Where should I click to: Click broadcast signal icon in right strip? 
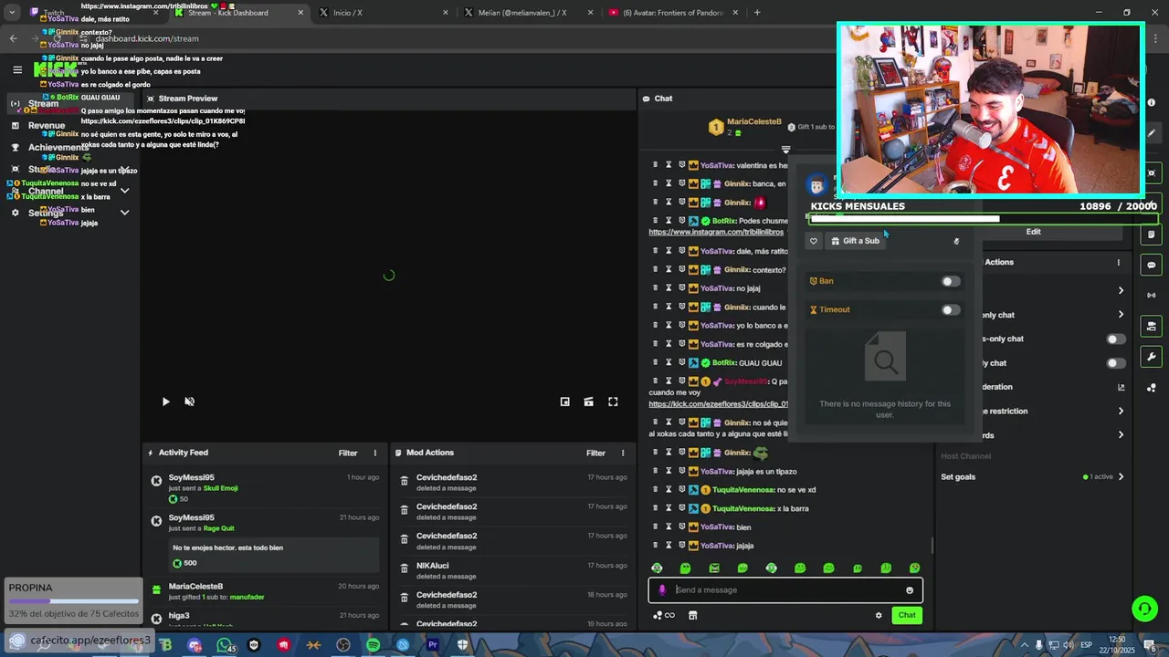1152,295
